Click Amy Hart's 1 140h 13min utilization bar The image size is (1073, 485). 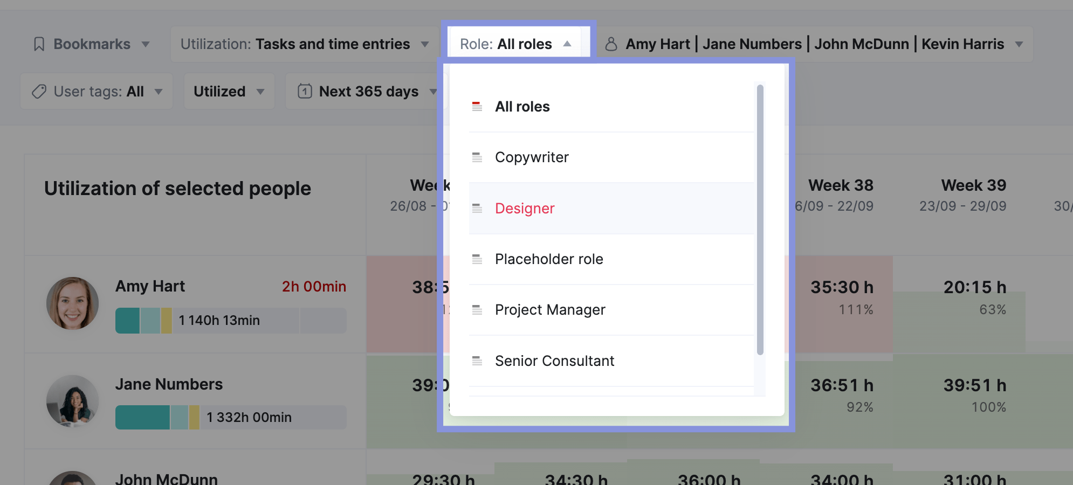click(x=231, y=321)
